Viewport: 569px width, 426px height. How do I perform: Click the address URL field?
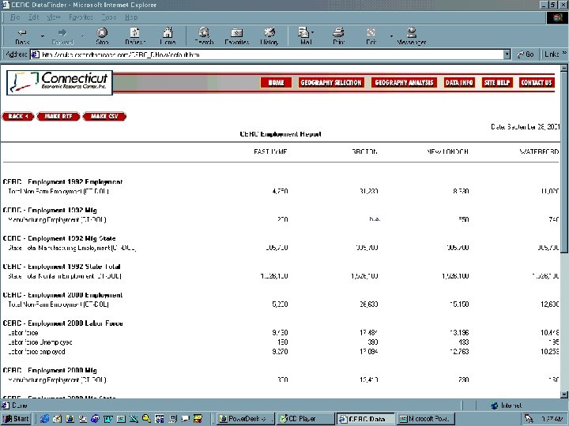[x=267, y=54]
